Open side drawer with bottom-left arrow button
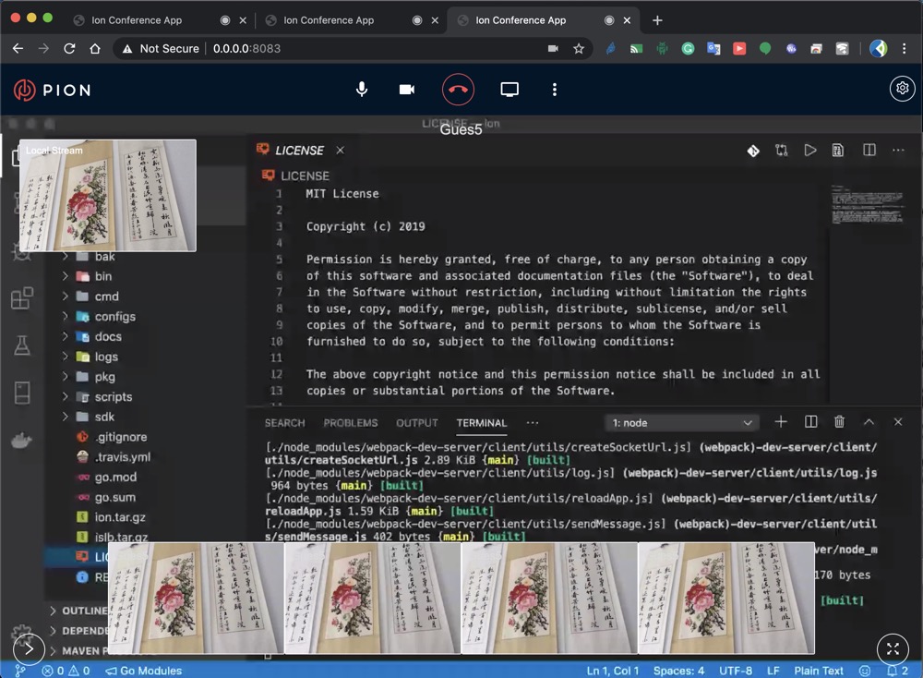 tap(29, 649)
